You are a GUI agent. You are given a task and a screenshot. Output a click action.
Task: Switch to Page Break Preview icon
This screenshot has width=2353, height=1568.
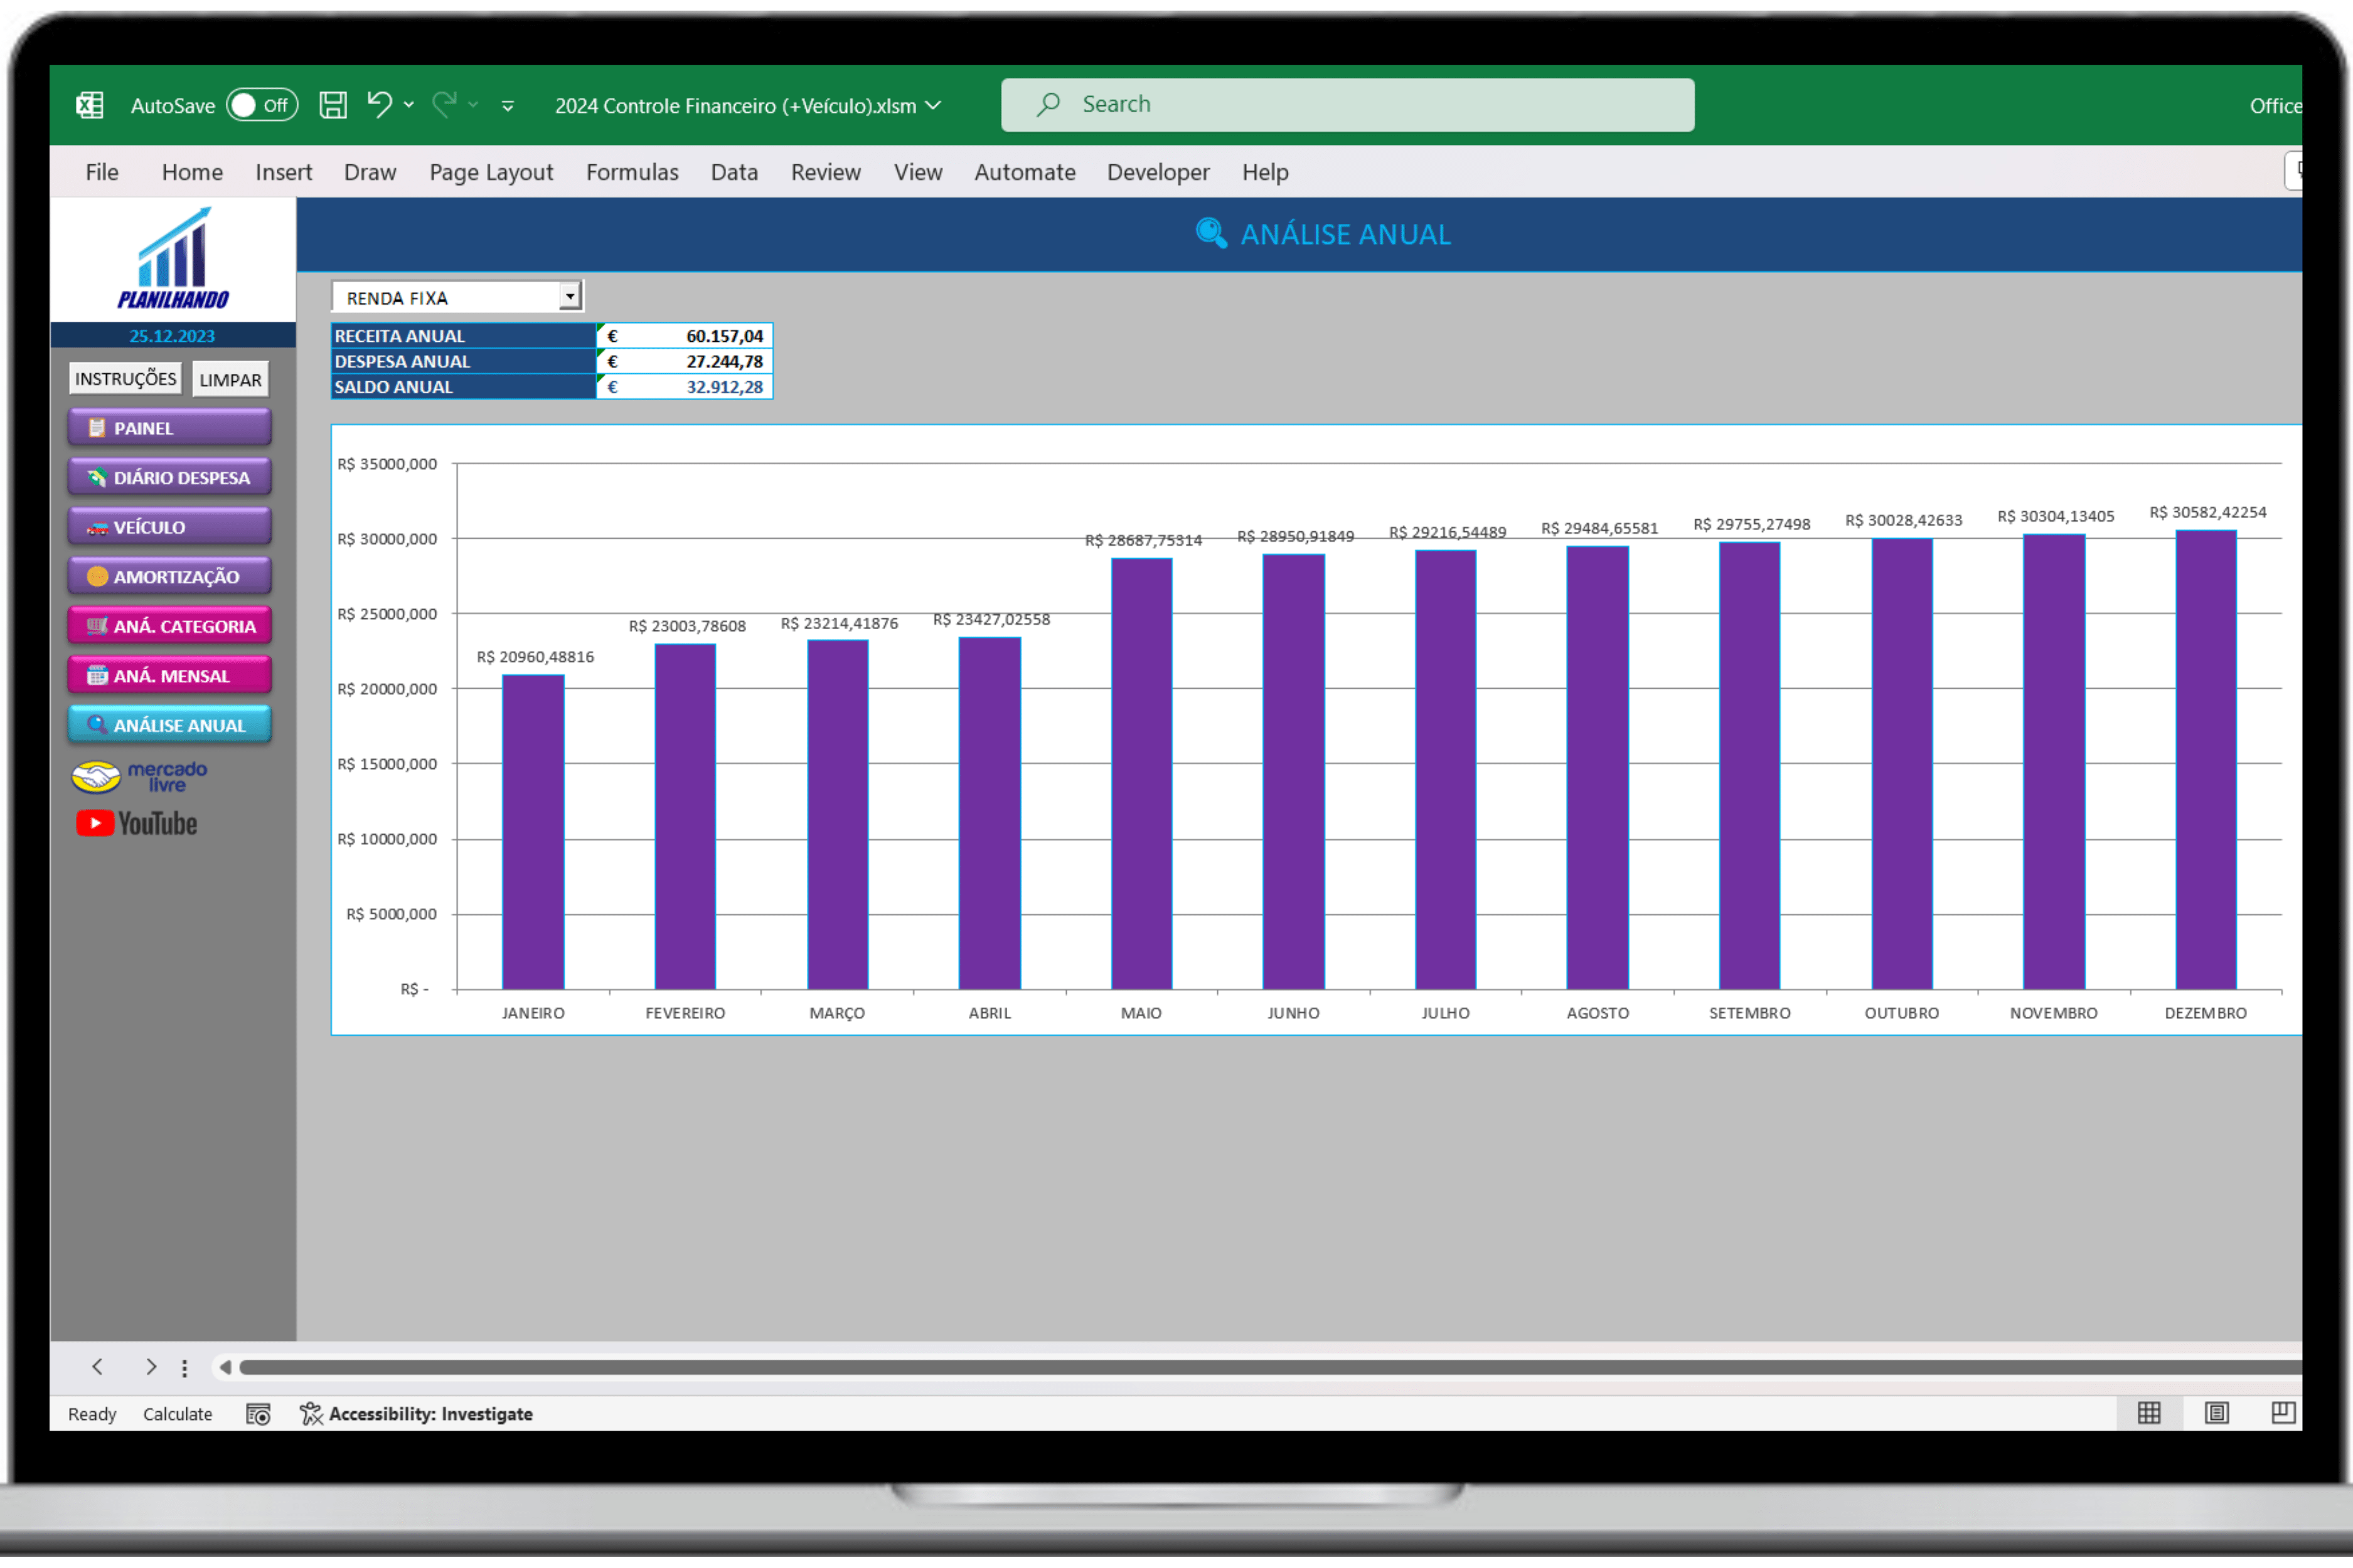click(2283, 1413)
